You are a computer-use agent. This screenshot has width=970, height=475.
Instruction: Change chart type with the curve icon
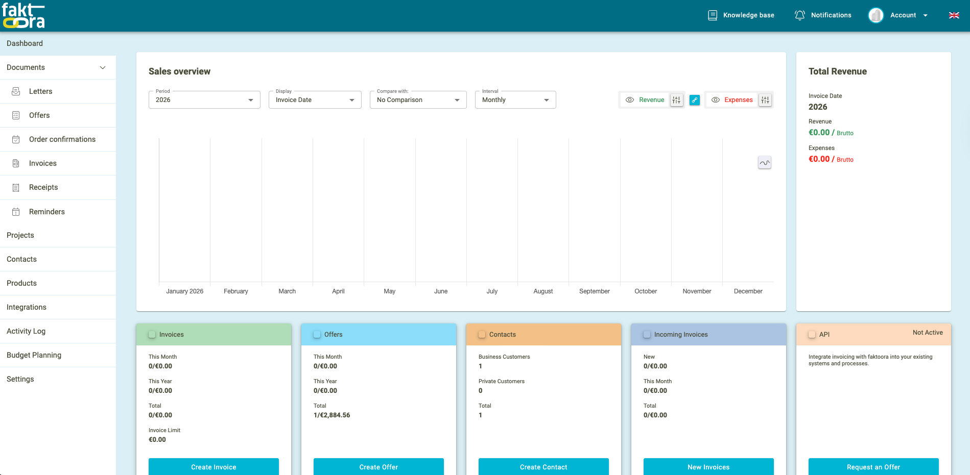(x=764, y=162)
